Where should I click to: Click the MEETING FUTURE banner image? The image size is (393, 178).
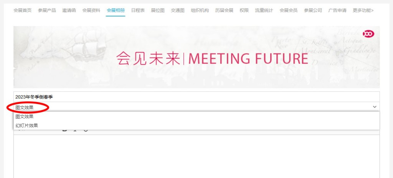[x=196, y=57]
